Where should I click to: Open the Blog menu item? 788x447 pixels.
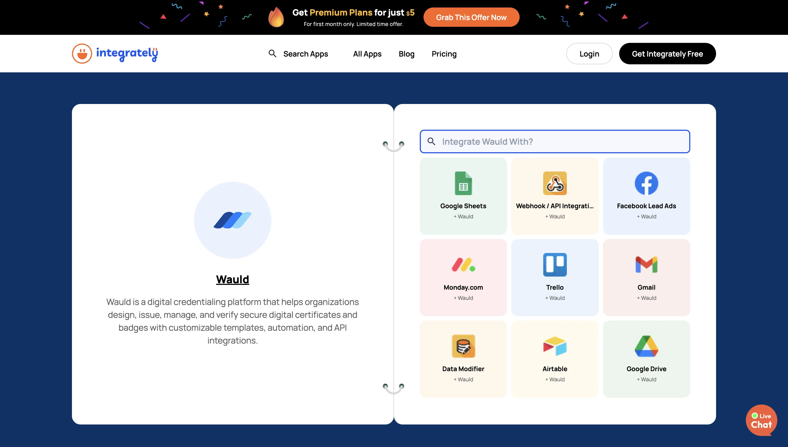tap(406, 54)
